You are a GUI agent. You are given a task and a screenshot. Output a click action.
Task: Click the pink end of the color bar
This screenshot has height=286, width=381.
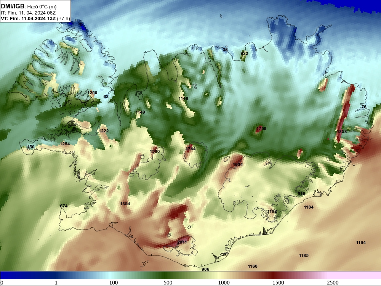tap(355, 275)
